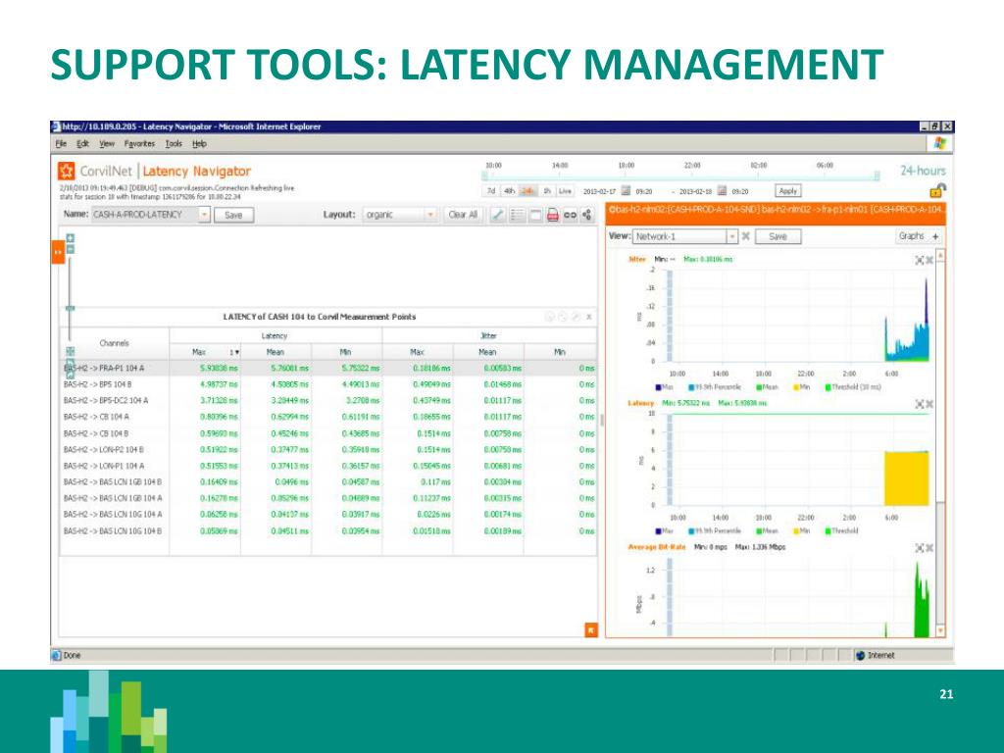This screenshot has height=753, width=1004.
Task: Delete the Network-1 view with X
Action: coord(746,236)
